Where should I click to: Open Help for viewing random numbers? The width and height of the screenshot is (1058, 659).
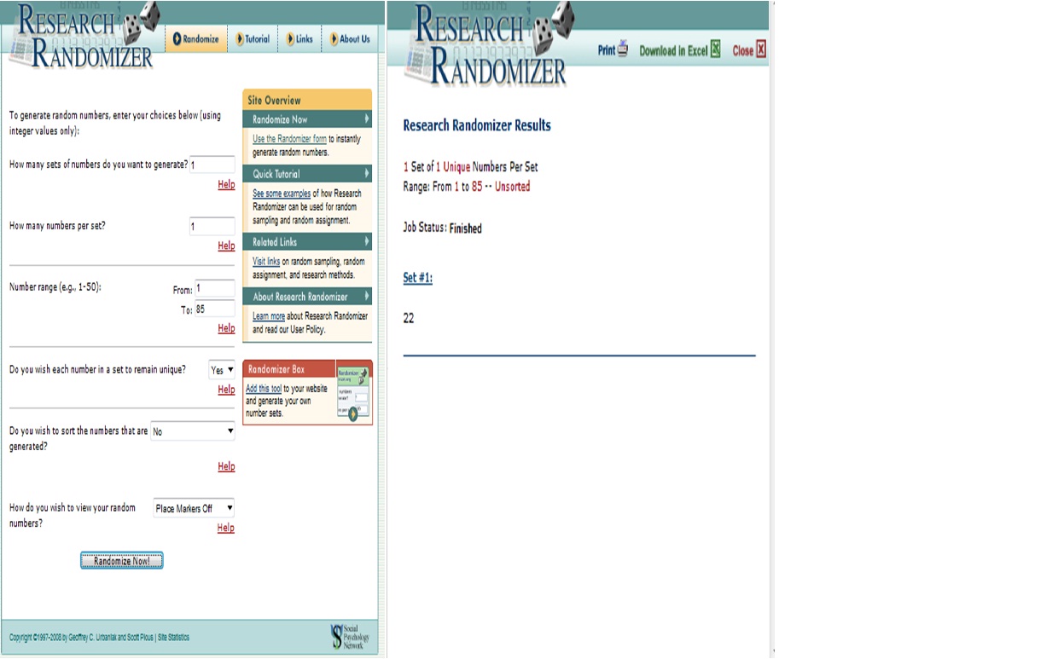[226, 528]
